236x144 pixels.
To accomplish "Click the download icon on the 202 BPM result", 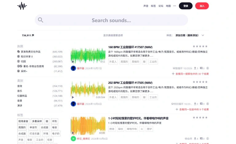I will (x=195, y=104).
